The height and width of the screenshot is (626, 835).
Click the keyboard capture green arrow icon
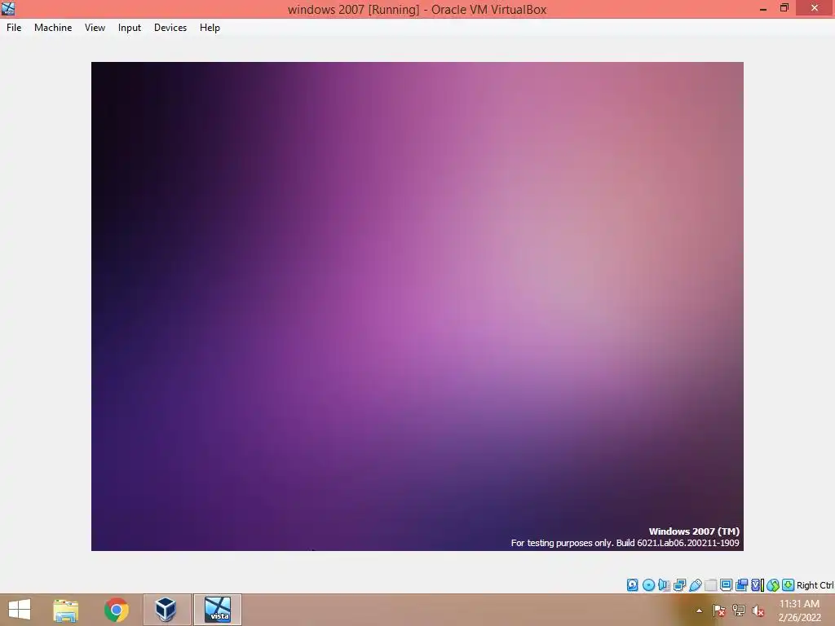(x=789, y=585)
